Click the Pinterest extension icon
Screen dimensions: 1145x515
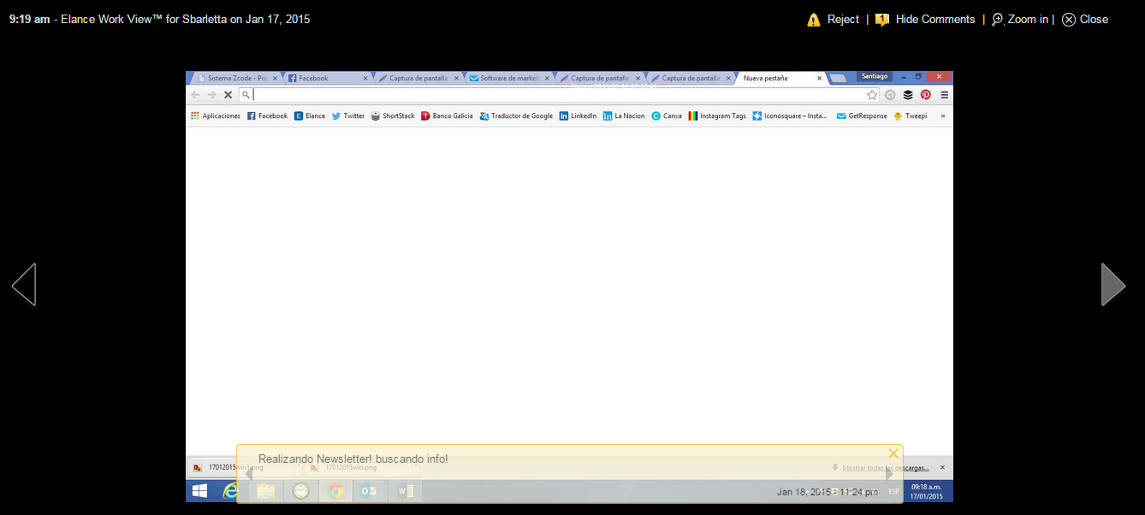(x=926, y=95)
